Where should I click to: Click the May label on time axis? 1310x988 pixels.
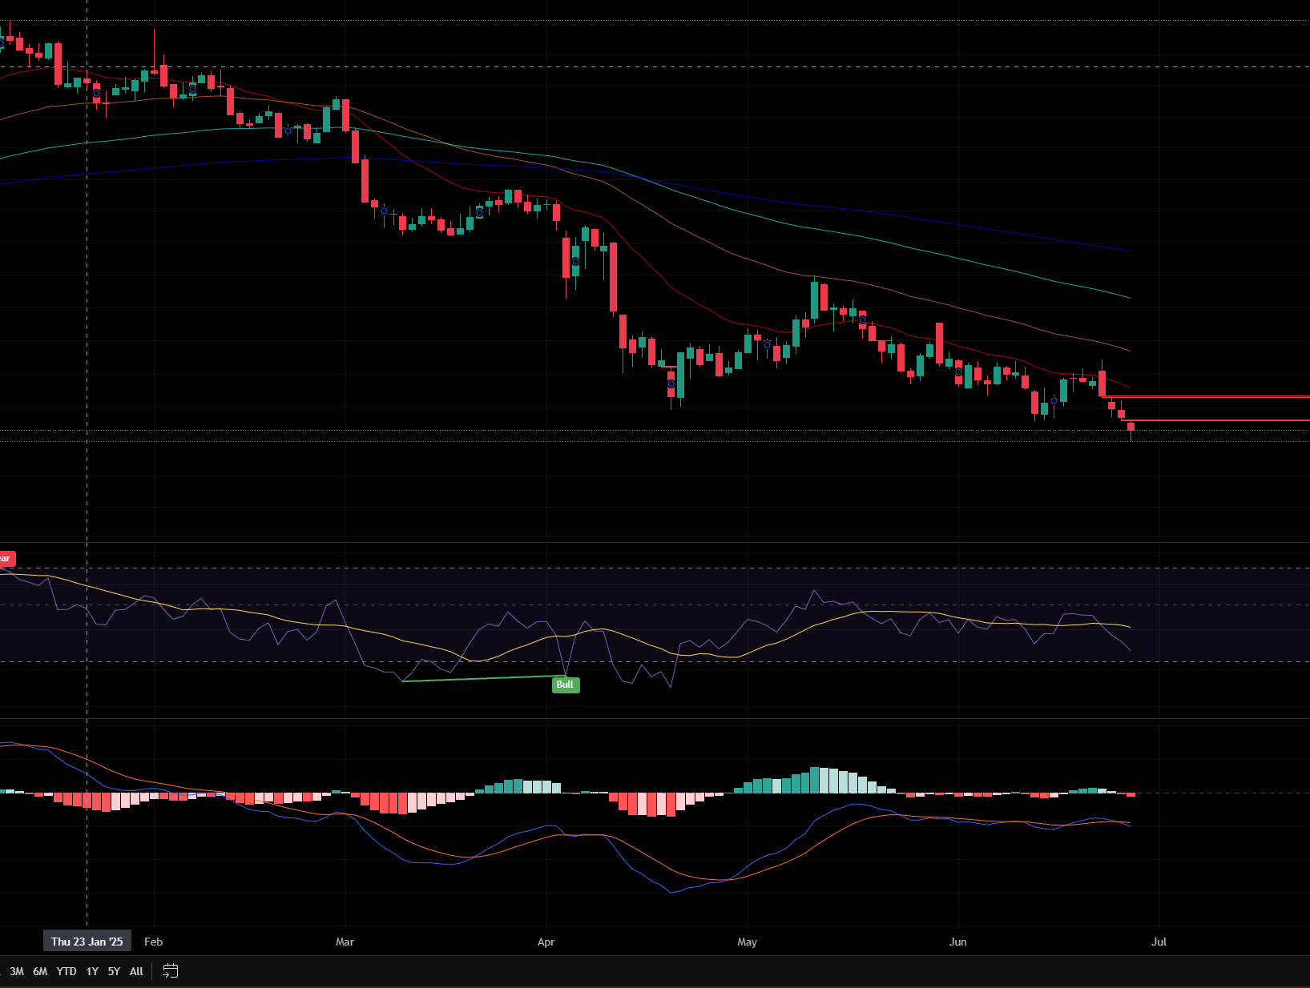[x=747, y=942]
